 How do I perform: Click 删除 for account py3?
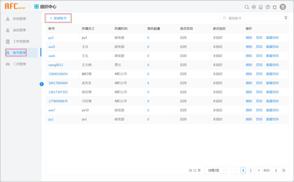coord(249,38)
